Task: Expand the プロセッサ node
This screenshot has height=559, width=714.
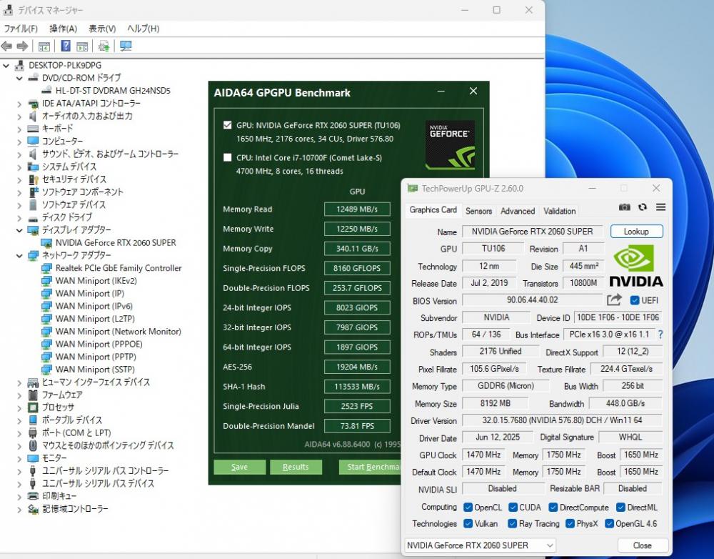Action: [19, 407]
